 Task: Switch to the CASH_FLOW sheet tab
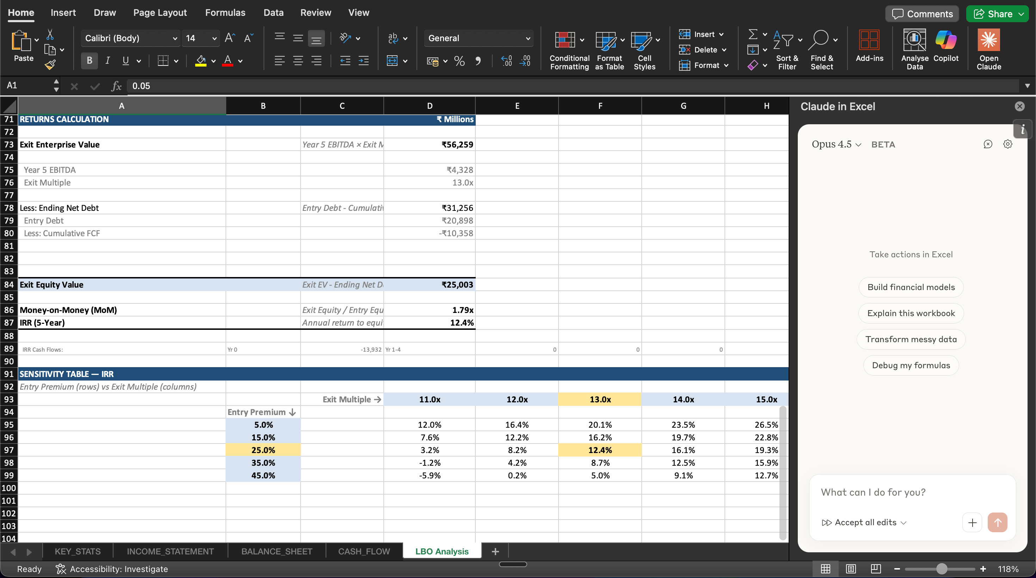[364, 551]
